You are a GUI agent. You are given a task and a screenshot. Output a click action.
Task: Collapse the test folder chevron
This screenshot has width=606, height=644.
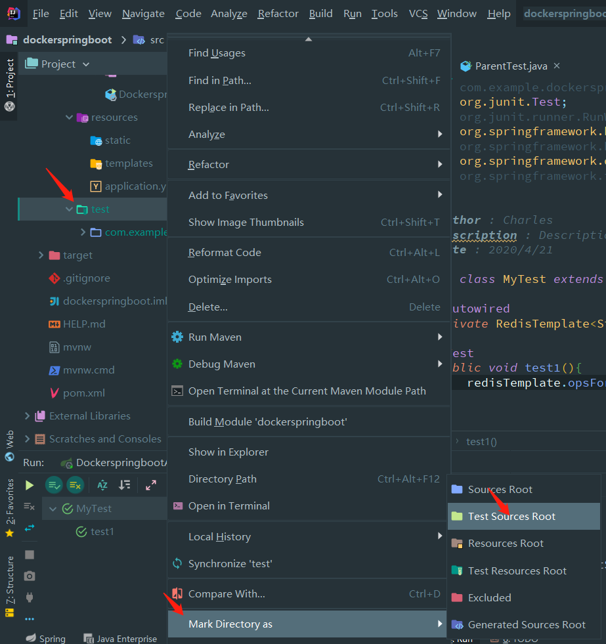(x=69, y=209)
